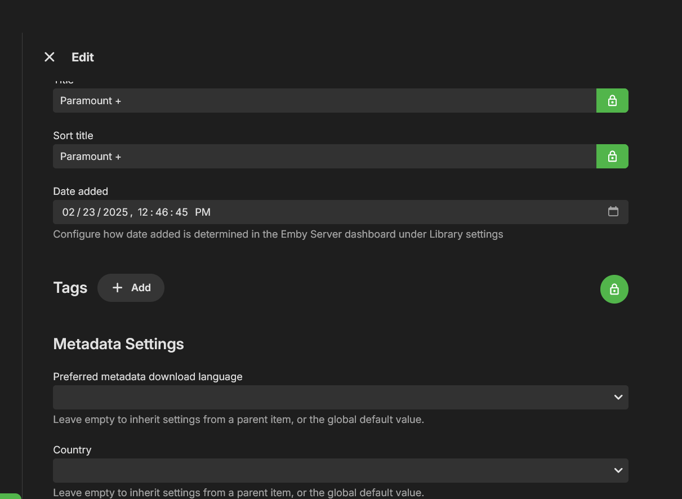Select the day value 23 in Date added

coord(89,212)
